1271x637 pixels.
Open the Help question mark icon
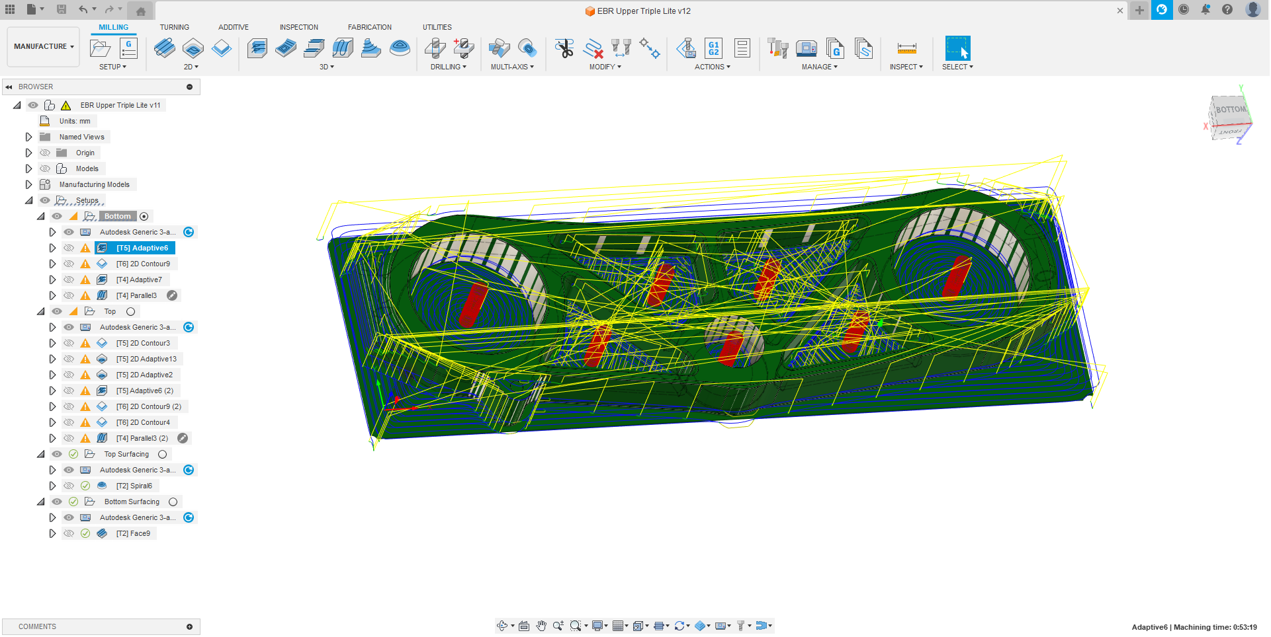[1227, 9]
